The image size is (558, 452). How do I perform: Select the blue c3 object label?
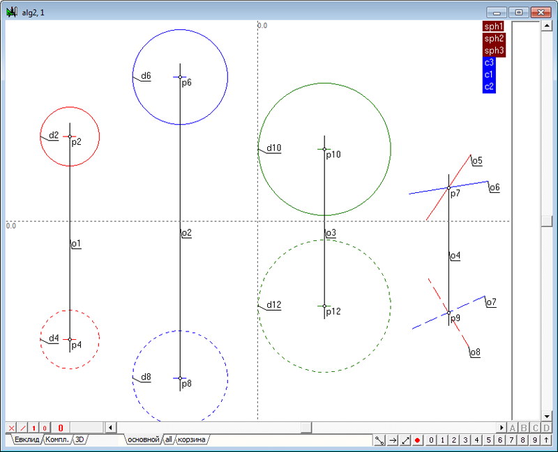(489, 63)
